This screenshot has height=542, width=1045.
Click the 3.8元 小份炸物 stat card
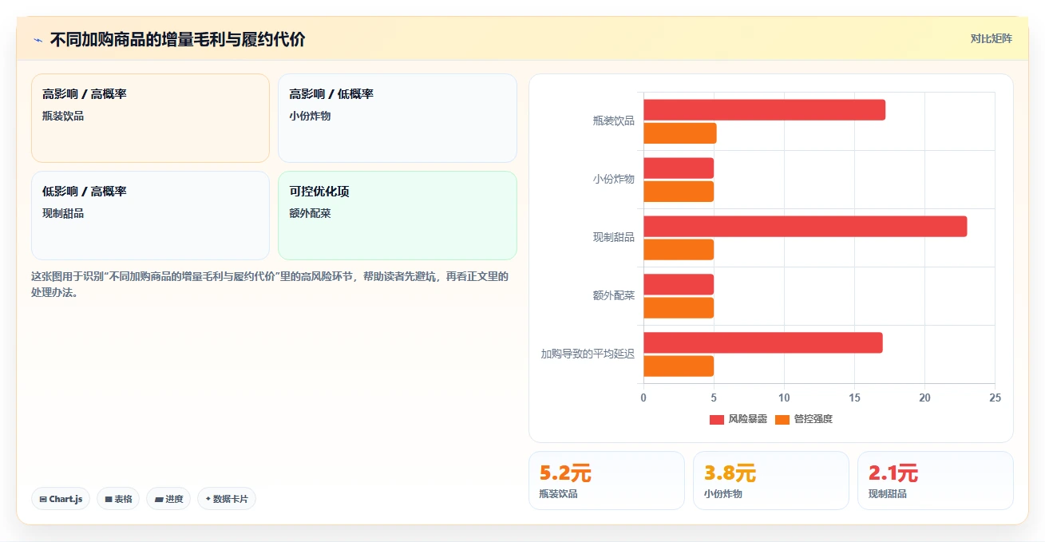coord(771,481)
